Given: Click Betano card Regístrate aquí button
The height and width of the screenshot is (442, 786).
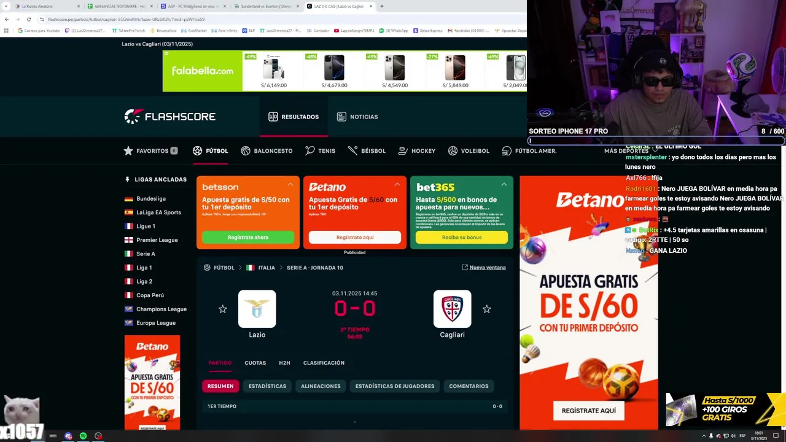Looking at the screenshot, I should (x=355, y=238).
